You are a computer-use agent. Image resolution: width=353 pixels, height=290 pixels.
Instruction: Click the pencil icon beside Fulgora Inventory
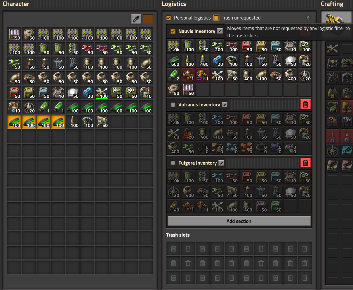pyautogui.click(x=221, y=163)
